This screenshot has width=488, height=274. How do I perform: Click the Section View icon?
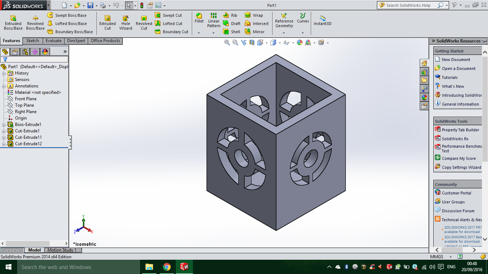pyautogui.click(x=252, y=42)
